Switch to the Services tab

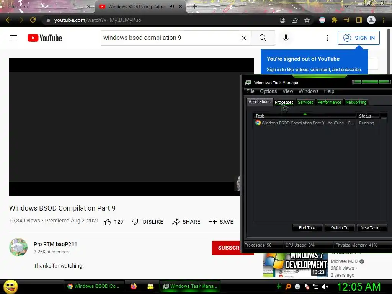(305, 102)
